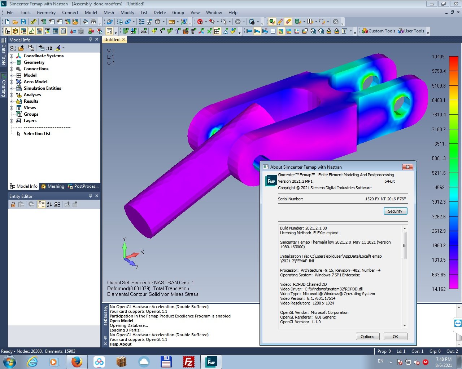462x369 pixels.
Task: Open Firefox from the taskbar
Action: (76, 362)
